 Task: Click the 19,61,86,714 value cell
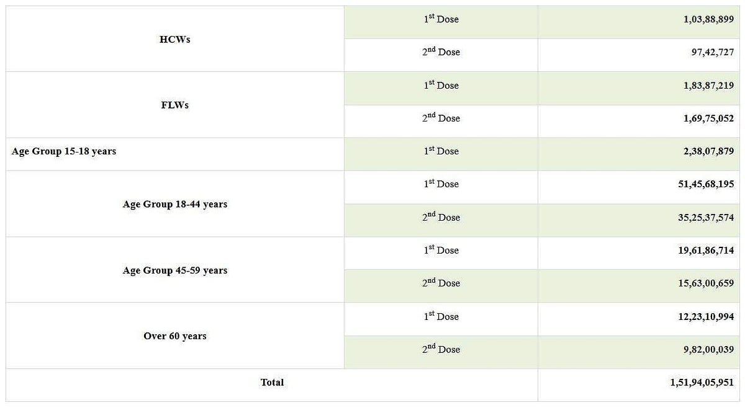click(706, 251)
